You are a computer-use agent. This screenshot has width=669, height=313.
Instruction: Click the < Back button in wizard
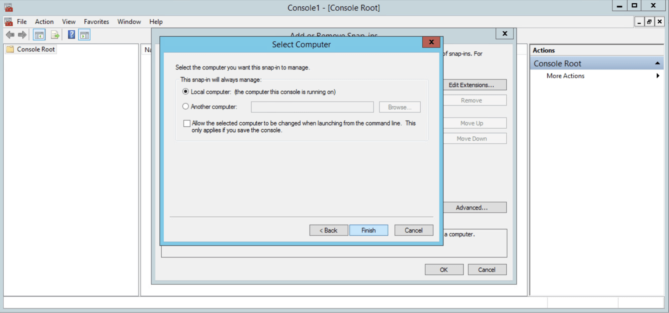(328, 230)
